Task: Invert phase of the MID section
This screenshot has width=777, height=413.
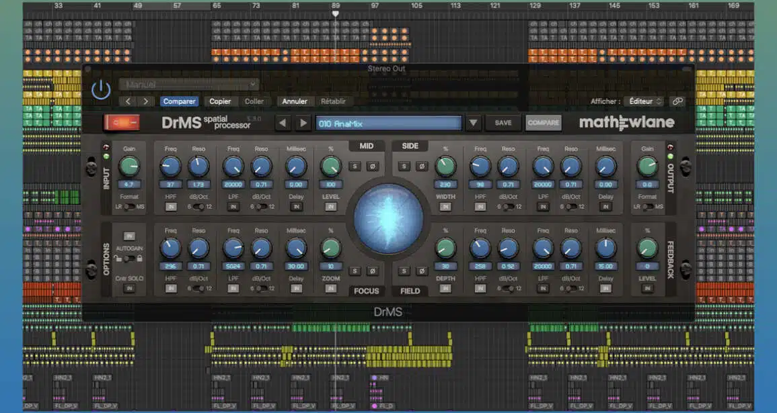Action: pos(372,166)
